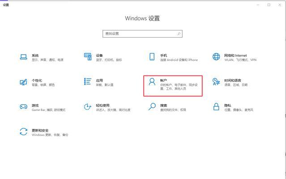Minimize the 设置 window
This screenshot has height=179, width=286.
tap(258, 5)
